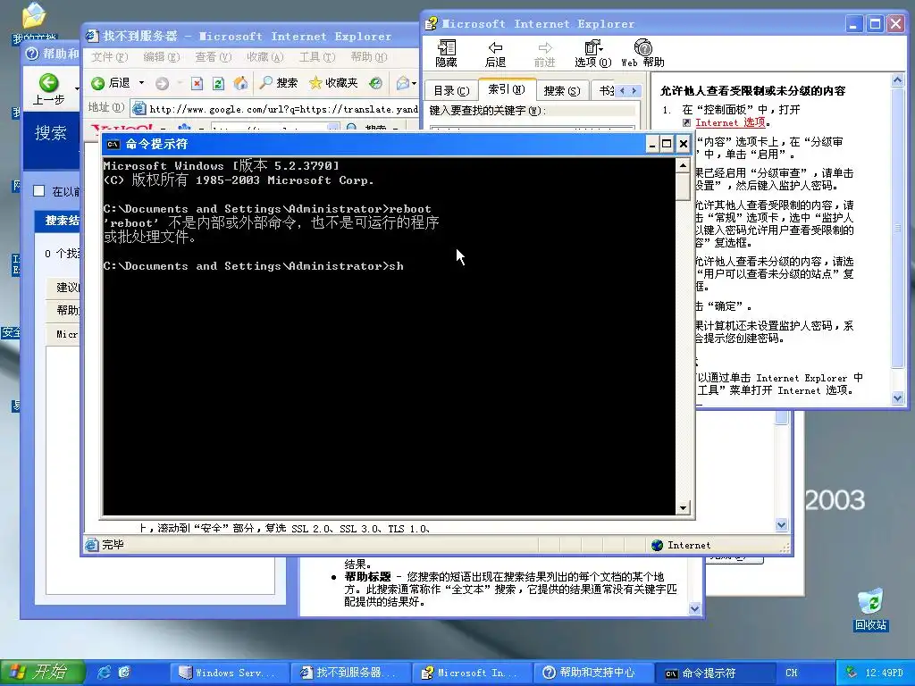Toggle the 在以前 checkbox in Help Center
This screenshot has width=915, height=686.
click(39, 191)
